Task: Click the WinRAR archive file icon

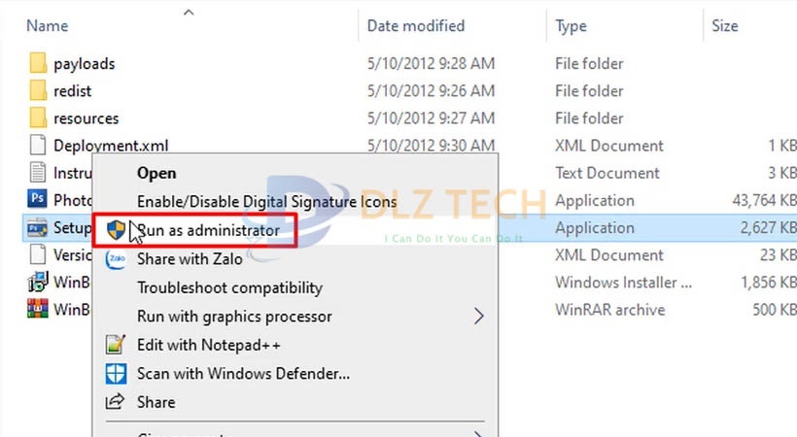Action: point(38,310)
